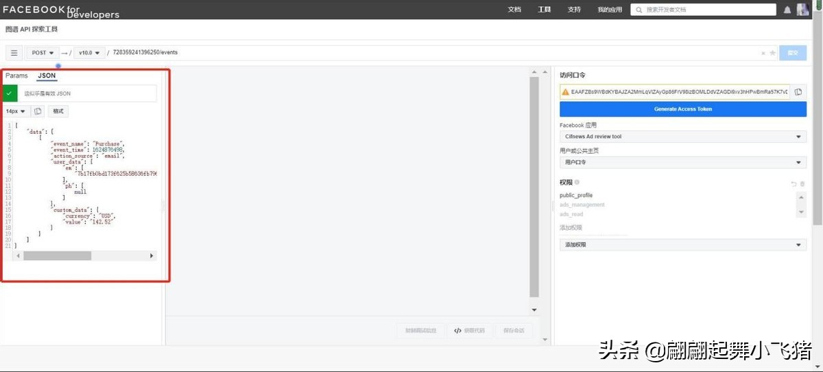The image size is (823, 372).
Task: Open 文档 in top navigation
Action: (514, 10)
